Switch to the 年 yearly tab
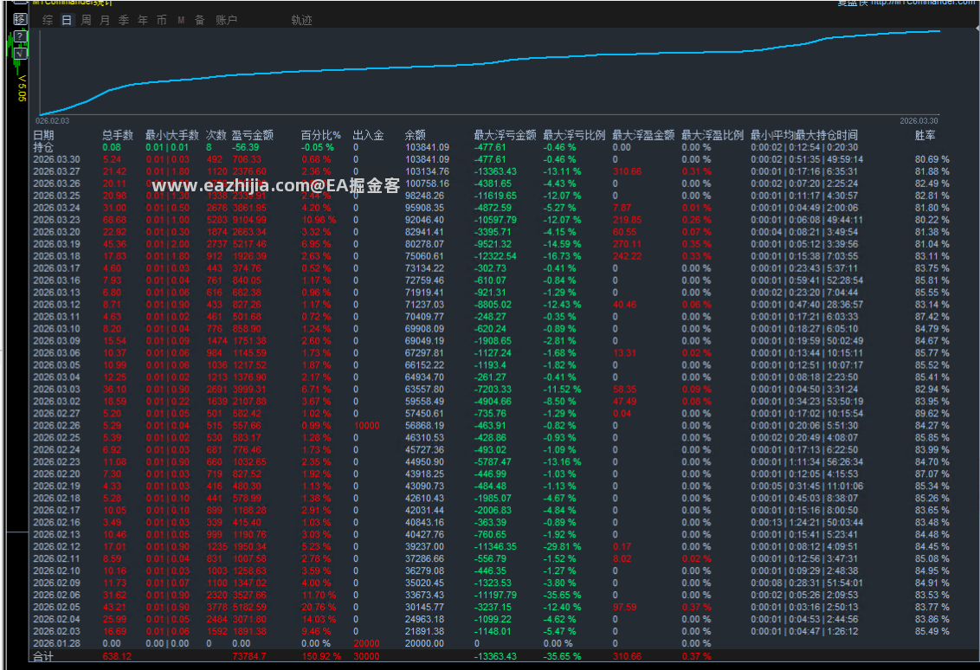Image resolution: width=980 pixels, height=670 pixels. (143, 20)
